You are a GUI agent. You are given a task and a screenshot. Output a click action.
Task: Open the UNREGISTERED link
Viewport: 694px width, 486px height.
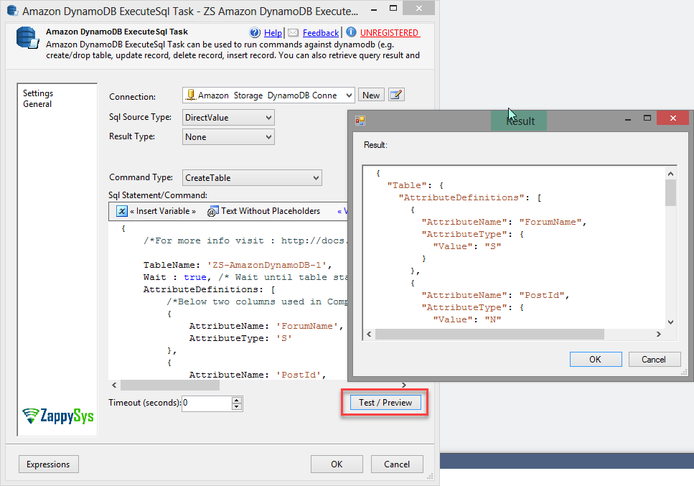tap(390, 33)
